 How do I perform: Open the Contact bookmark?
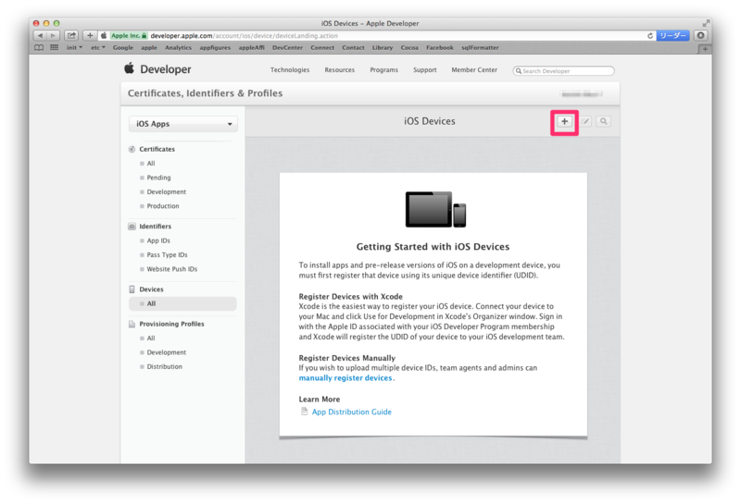[353, 48]
